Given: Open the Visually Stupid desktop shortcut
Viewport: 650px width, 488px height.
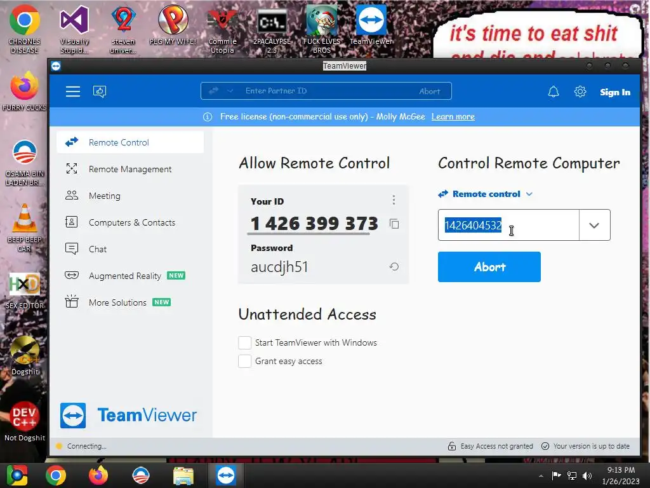Looking at the screenshot, I should pyautogui.click(x=74, y=29).
